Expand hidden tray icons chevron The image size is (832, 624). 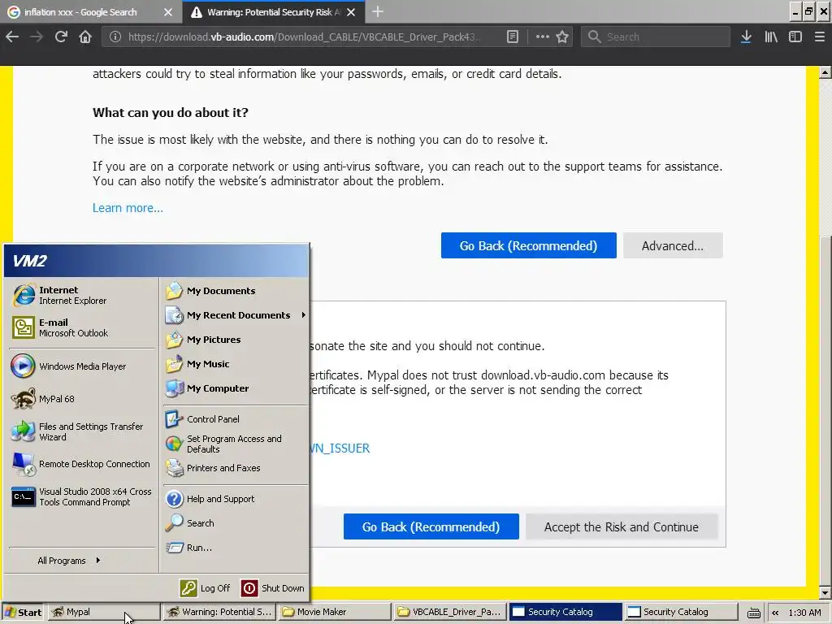point(775,613)
